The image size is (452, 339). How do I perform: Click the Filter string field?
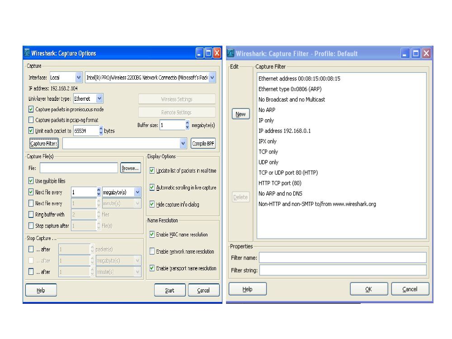pyautogui.click(x=343, y=270)
